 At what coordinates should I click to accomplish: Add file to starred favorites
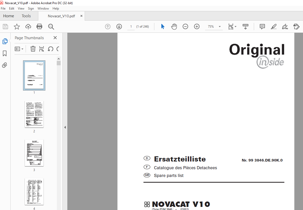[17, 27]
